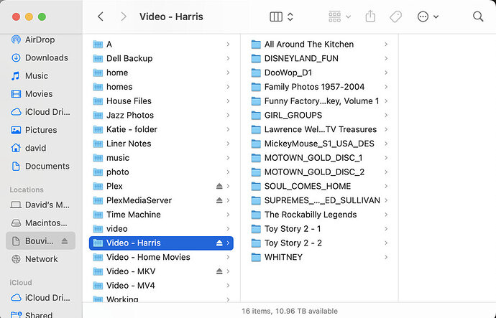The height and width of the screenshot is (318, 496).
Task: Expand the music folder chevron
Action: coord(228,158)
